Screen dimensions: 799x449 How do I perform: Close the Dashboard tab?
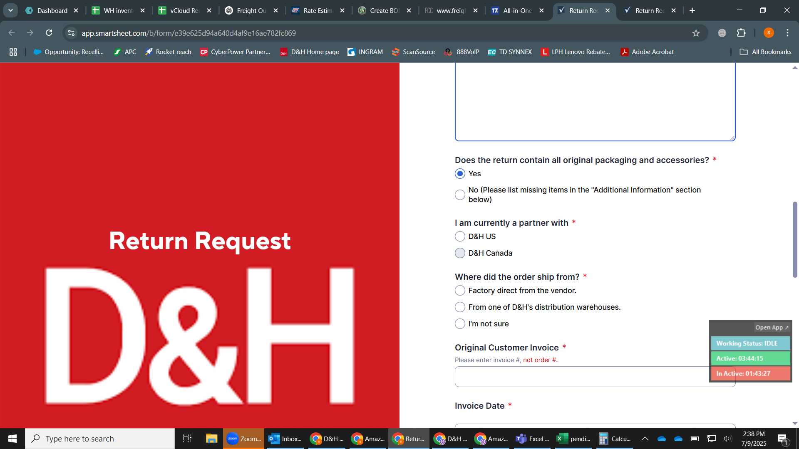pos(76,11)
